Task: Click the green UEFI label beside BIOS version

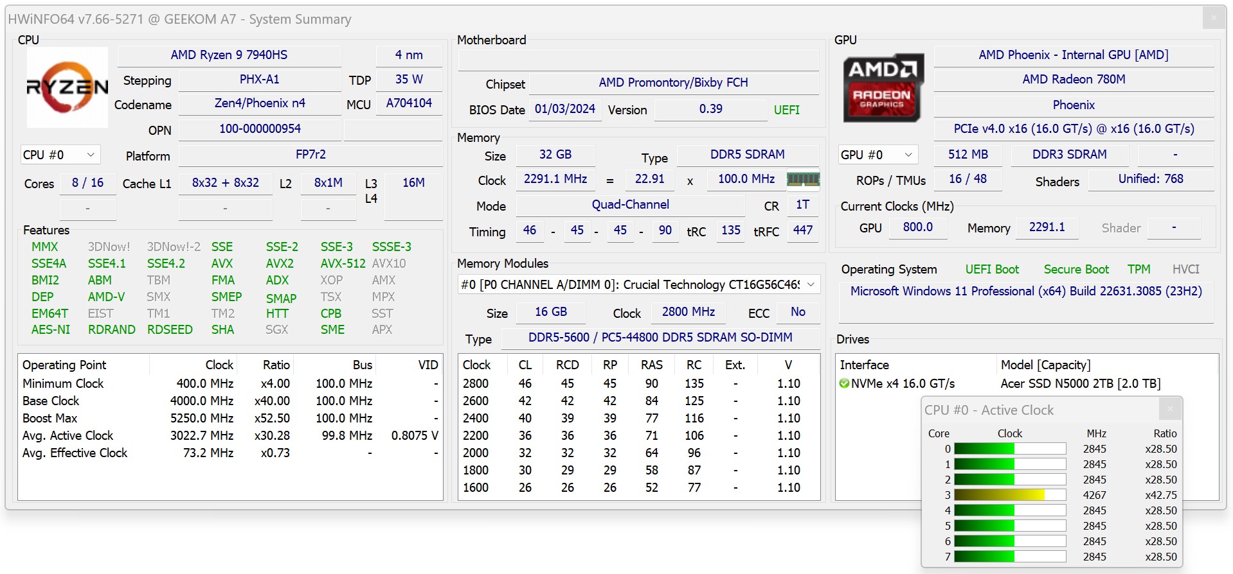Action: pos(786,110)
